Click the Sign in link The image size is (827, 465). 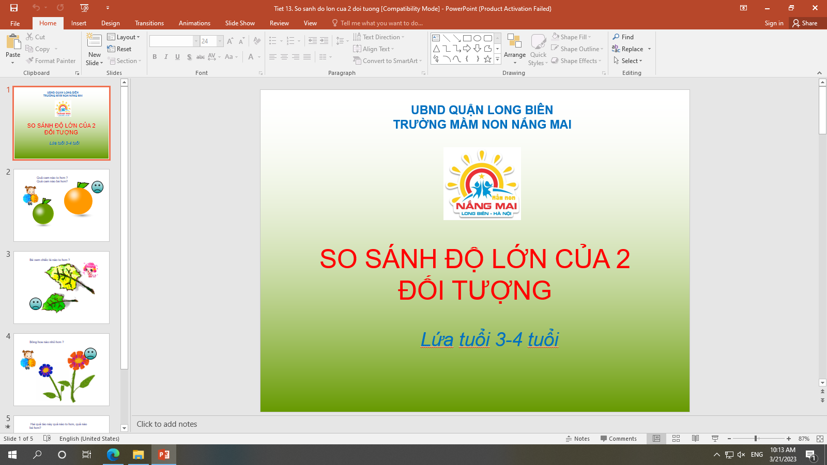pyautogui.click(x=774, y=23)
